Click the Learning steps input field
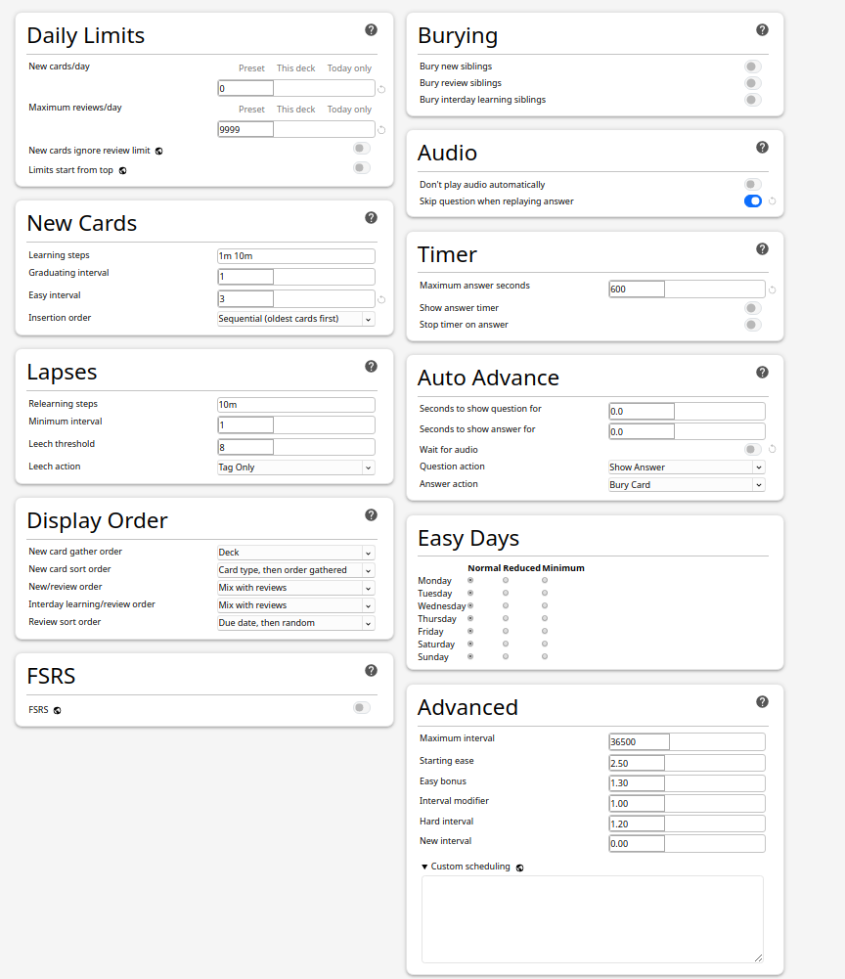845x979 pixels. click(296, 256)
